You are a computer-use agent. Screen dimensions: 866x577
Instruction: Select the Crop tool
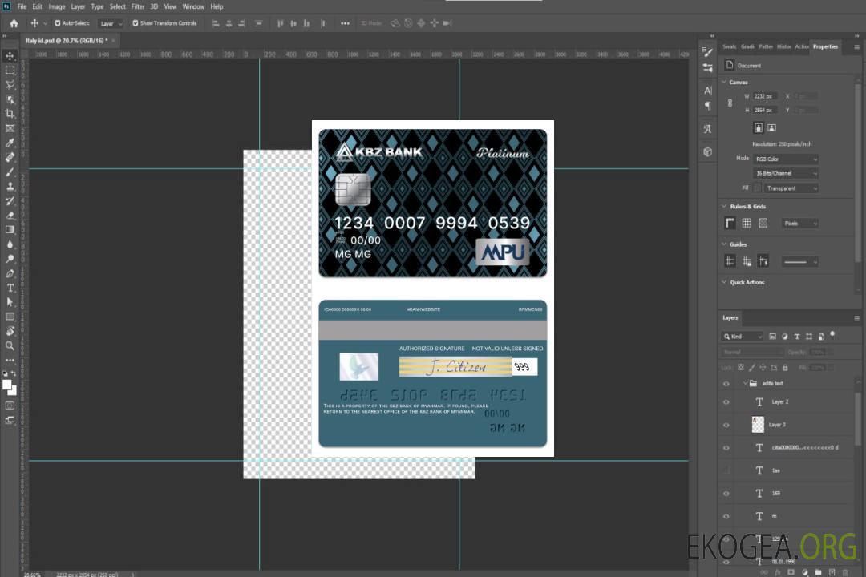tap(10, 114)
